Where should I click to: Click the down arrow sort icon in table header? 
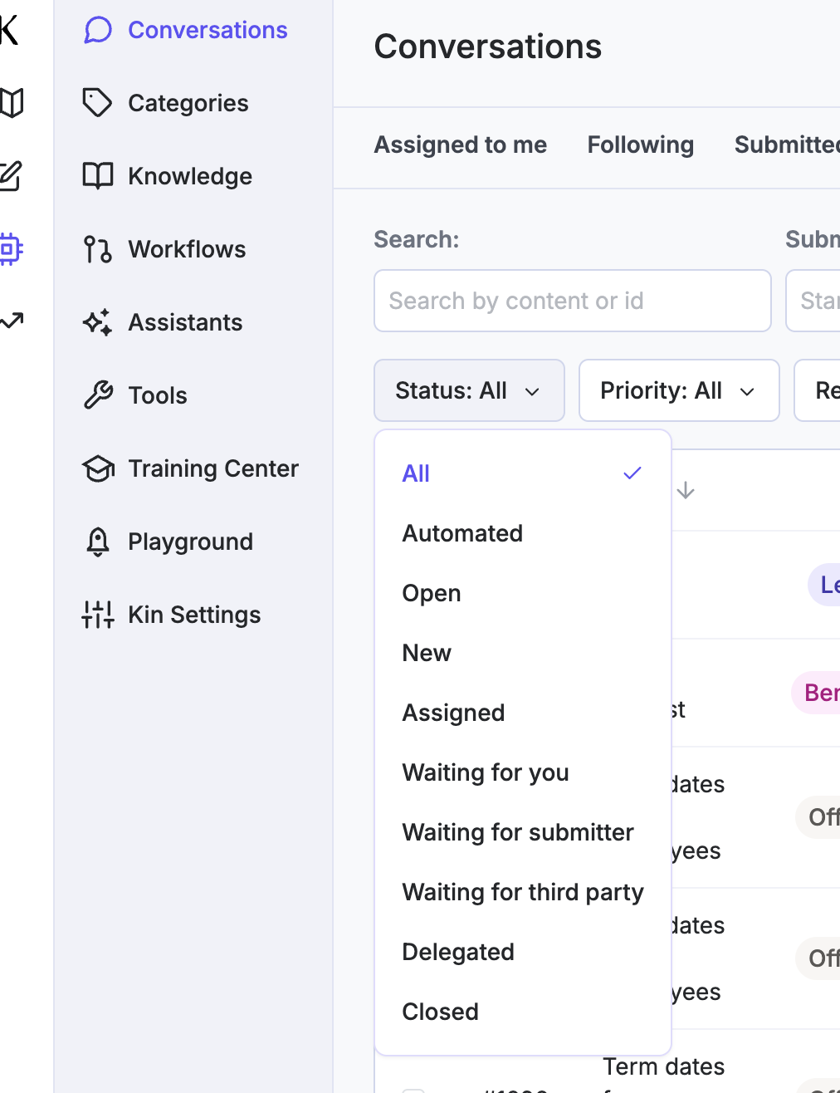(686, 491)
